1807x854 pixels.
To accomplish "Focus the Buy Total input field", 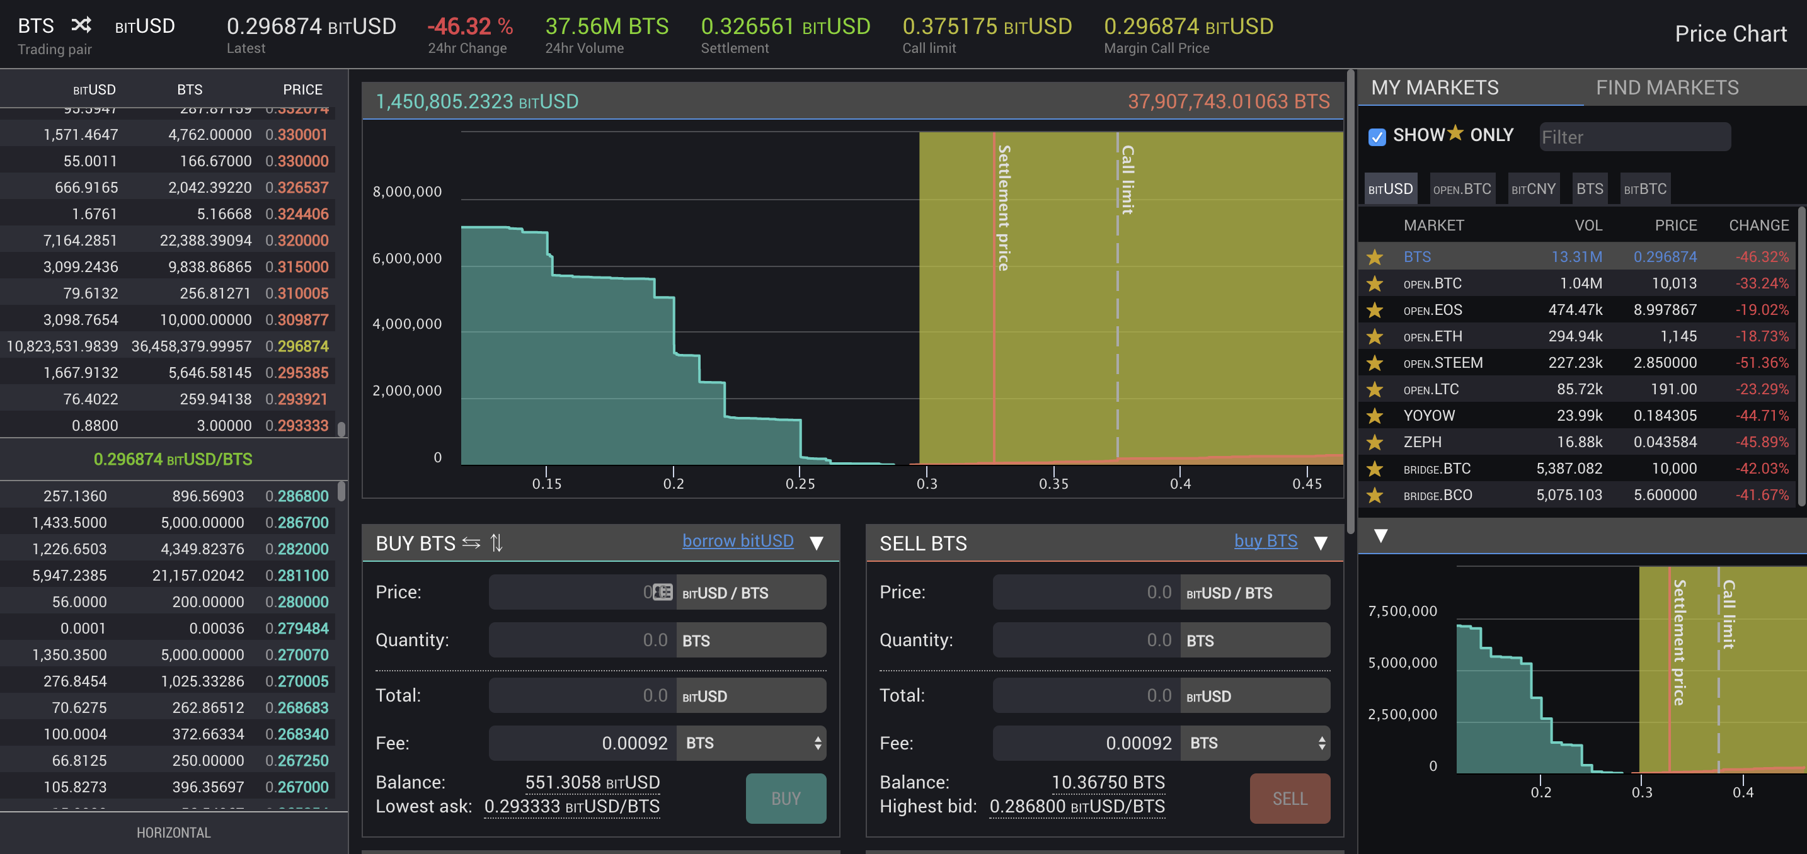I will point(582,695).
